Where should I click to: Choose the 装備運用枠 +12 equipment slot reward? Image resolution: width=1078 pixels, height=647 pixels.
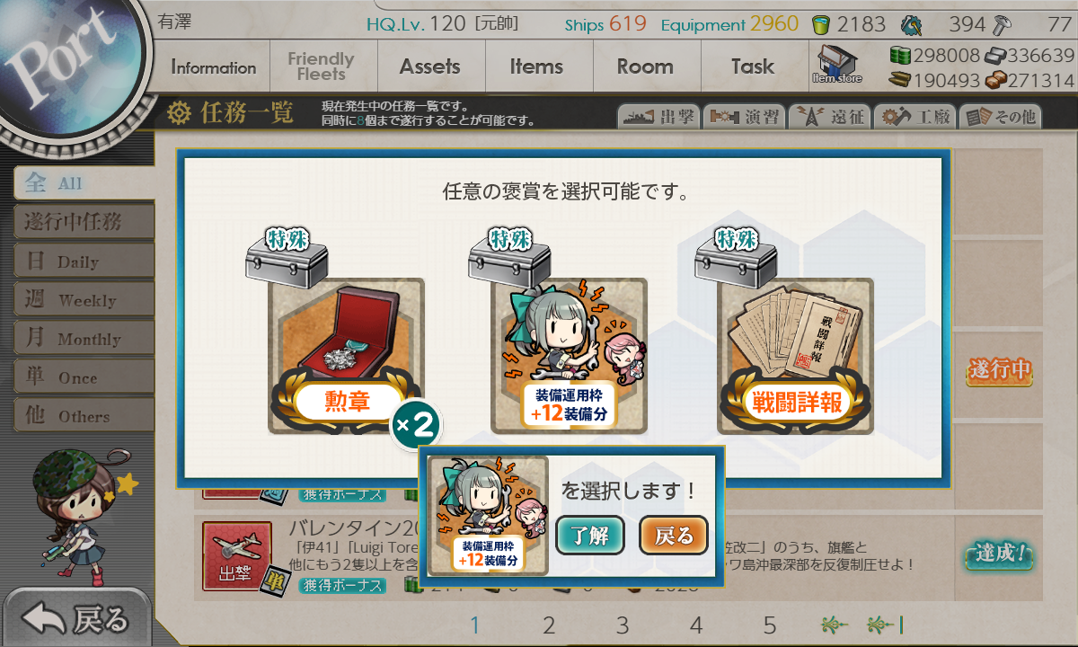click(x=569, y=357)
